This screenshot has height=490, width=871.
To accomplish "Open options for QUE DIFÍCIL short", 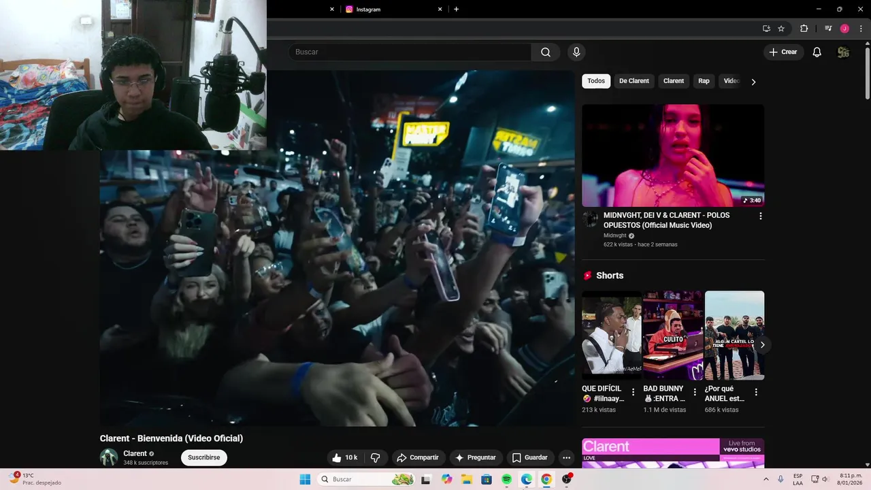I will [x=633, y=392].
